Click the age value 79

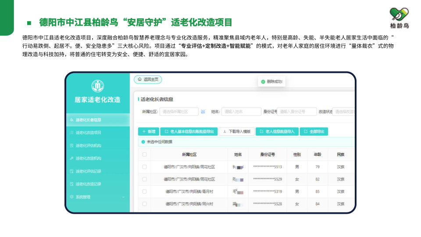(x=318, y=167)
